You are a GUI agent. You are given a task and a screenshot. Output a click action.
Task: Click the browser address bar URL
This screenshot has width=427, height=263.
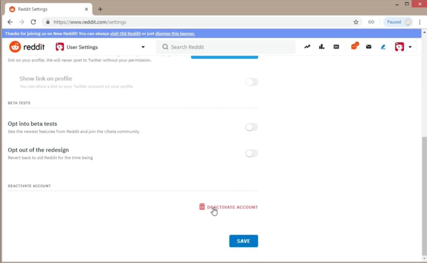[x=90, y=22]
